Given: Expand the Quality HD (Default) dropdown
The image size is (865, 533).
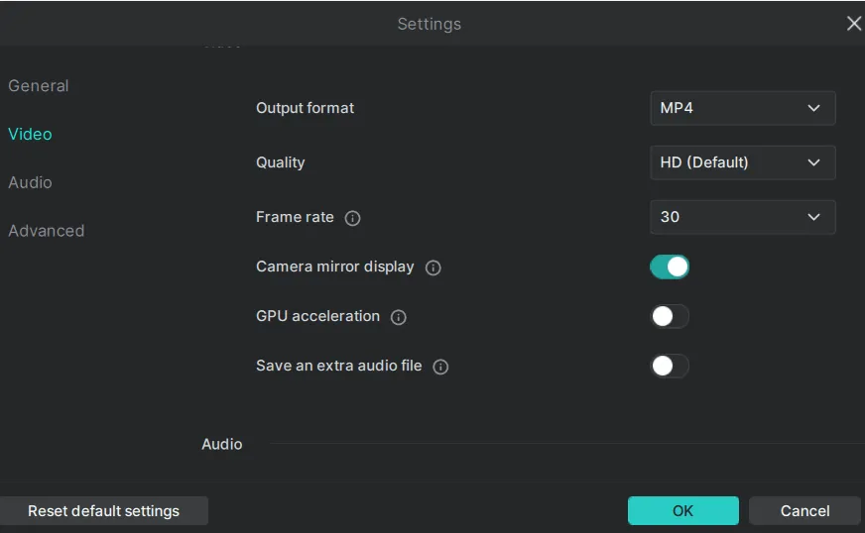Looking at the screenshot, I should [x=742, y=162].
